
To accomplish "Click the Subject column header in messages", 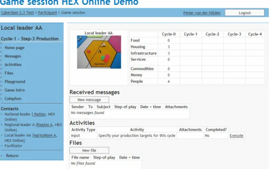I will pos(104,107).
